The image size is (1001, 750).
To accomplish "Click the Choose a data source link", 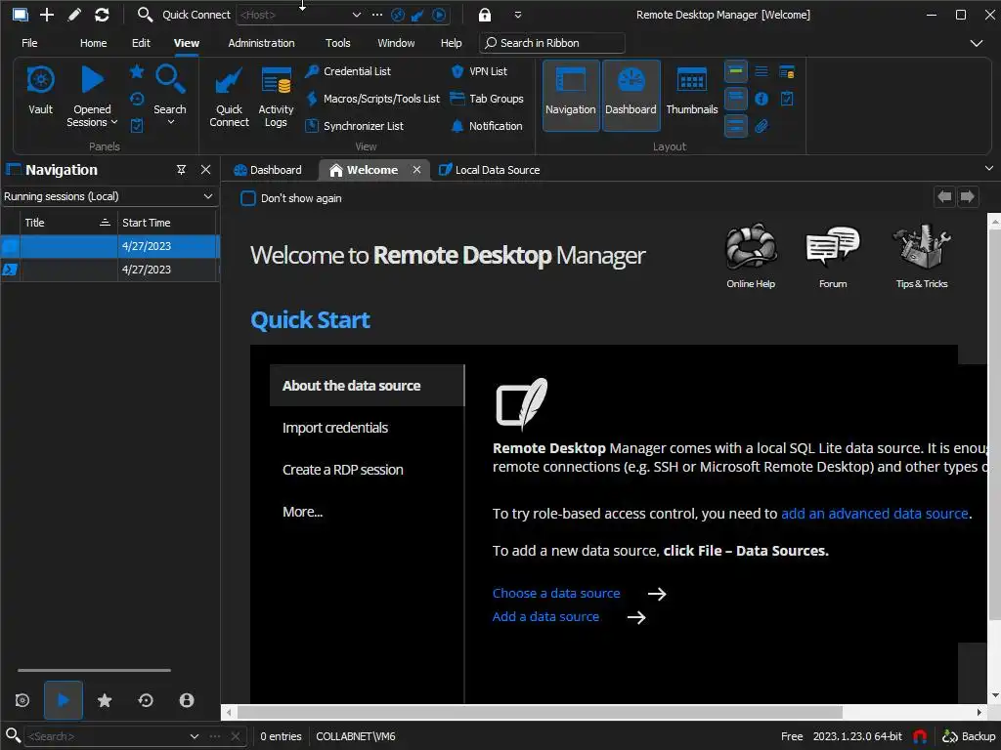I will (556, 593).
